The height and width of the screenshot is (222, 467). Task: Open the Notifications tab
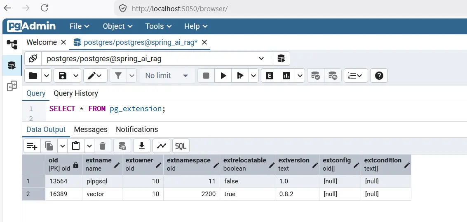[137, 129]
